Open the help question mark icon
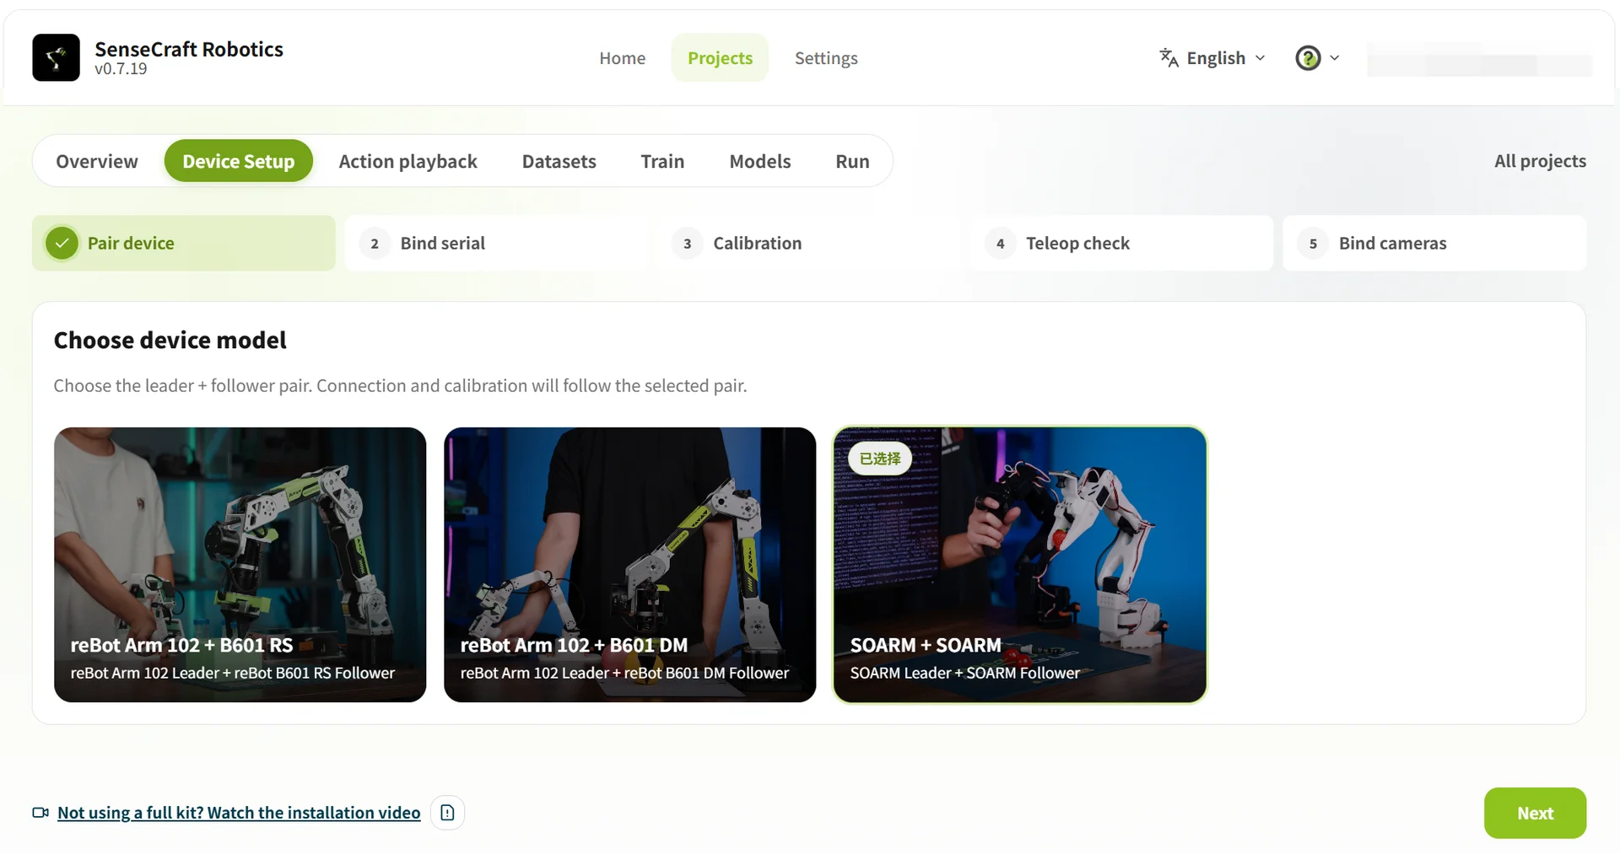Viewport: 1620px width, 854px height. click(1308, 58)
